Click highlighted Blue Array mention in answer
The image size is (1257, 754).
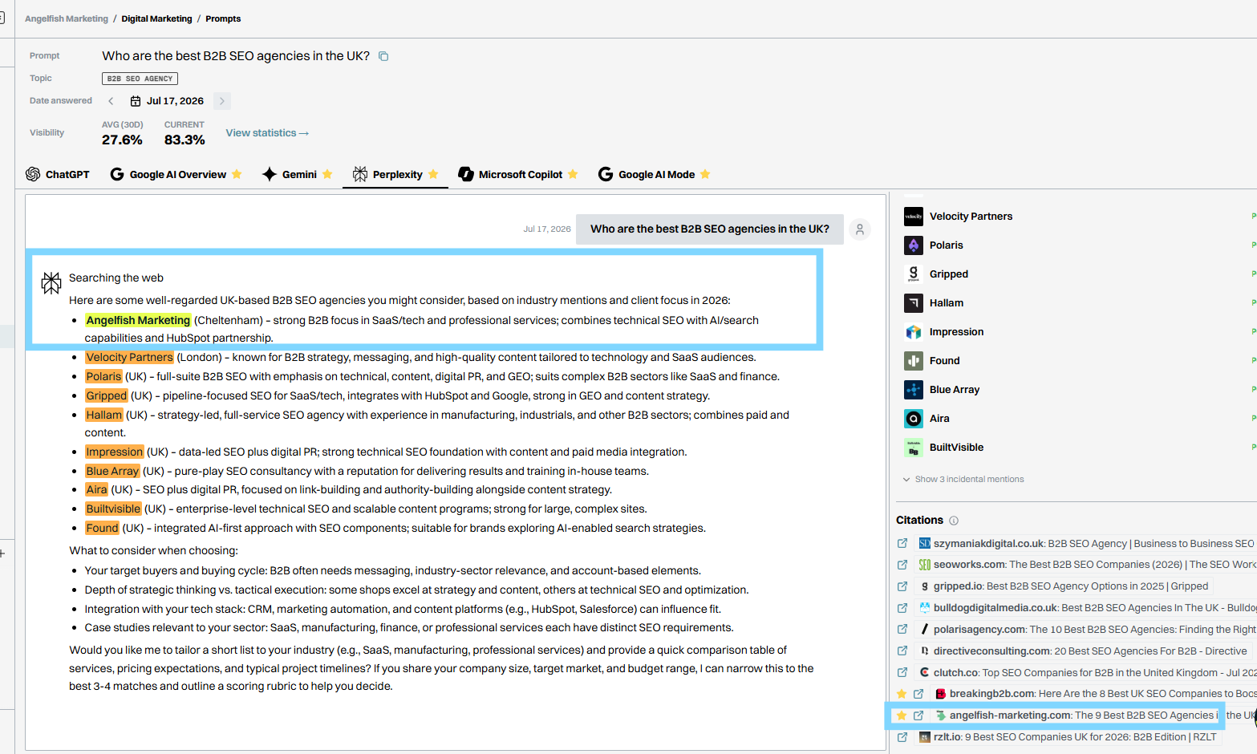pos(112,471)
